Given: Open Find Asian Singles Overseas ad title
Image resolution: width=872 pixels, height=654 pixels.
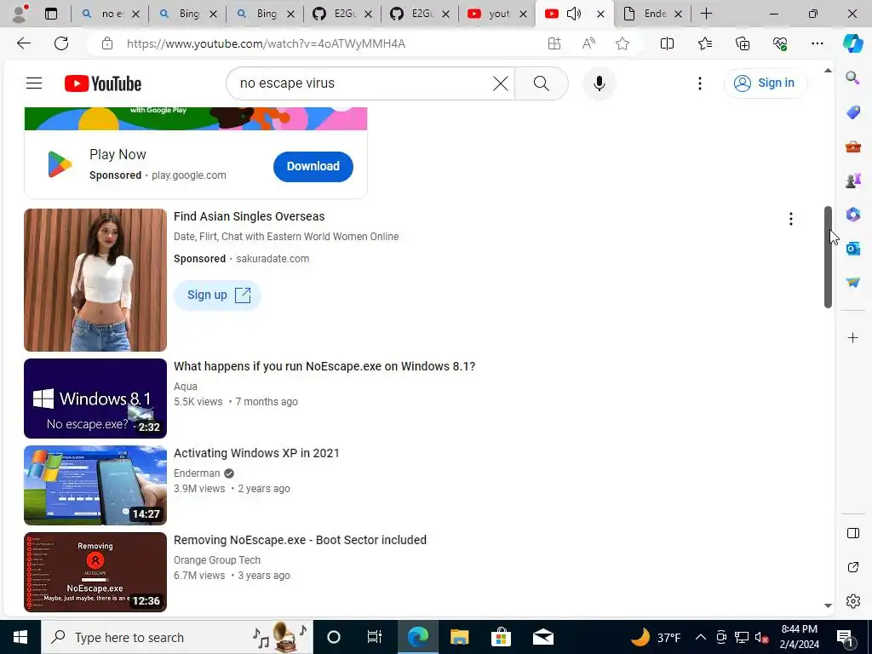Looking at the screenshot, I should click(250, 216).
